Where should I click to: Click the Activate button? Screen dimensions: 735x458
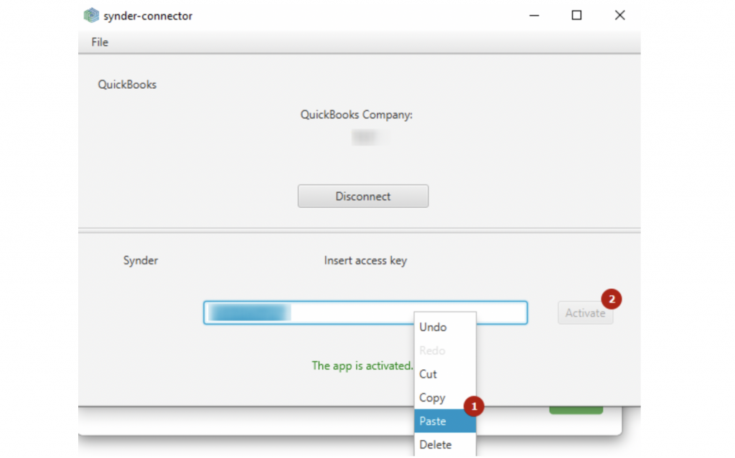tap(585, 313)
